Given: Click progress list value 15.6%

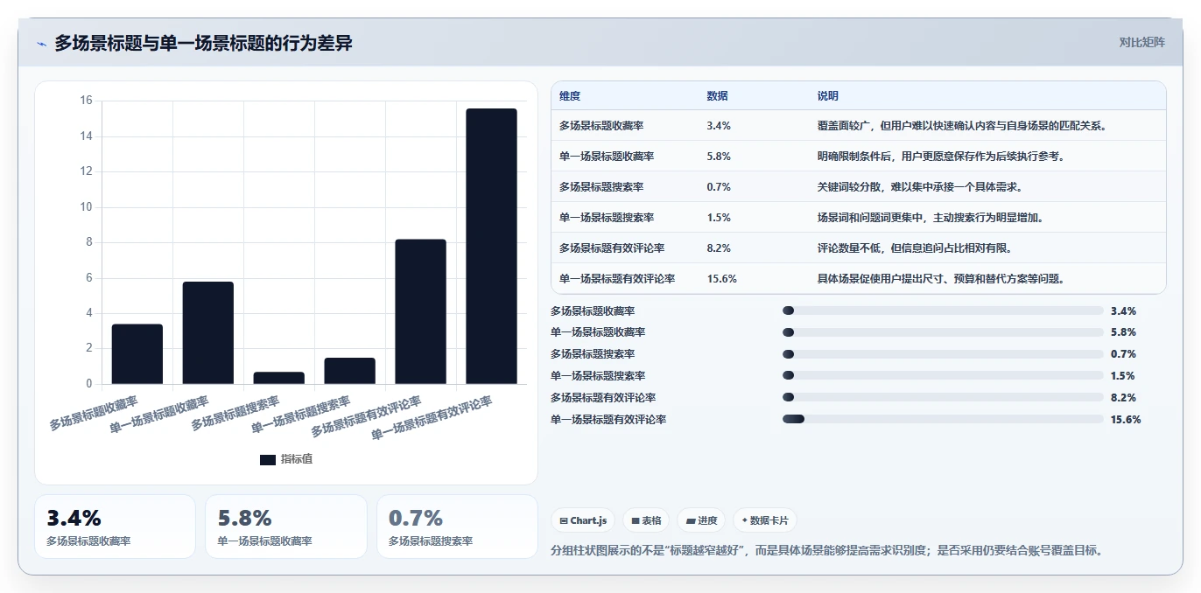Looking at the screenshot, I should (x=1126, y=419).
